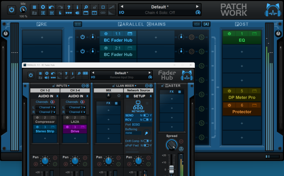Viewport: 284px width, 176px height.
Task: Click Fader Hub help question mark
Action: [x=66, y=73]
